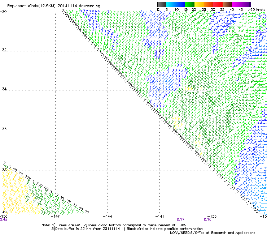The height and width of the screenshot is (235, 267).
Task: Click the '10' legend scale label
Action: pos(176,10)
